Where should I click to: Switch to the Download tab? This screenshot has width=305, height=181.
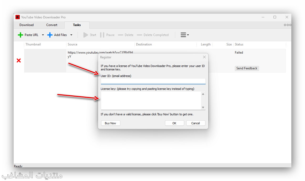[27, 25]
